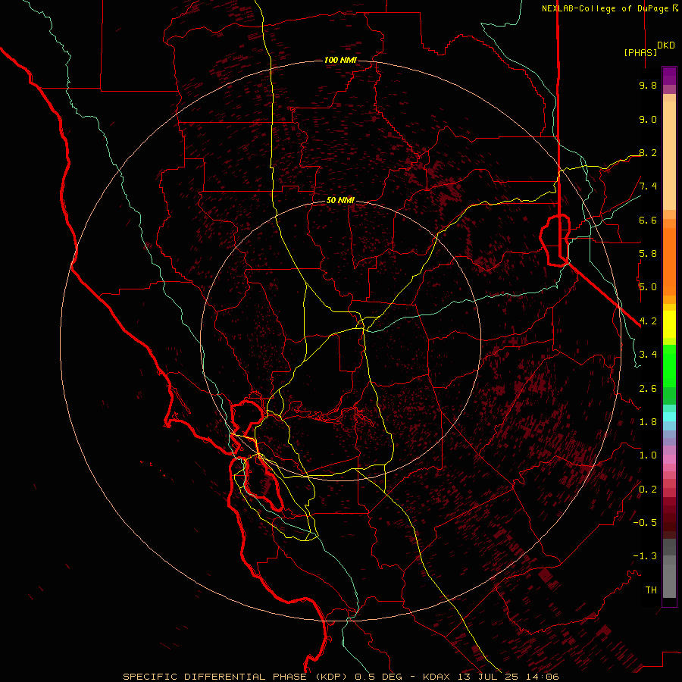The width and height of the screenshot is (682, 682).
Task: Select the 1.0 scale value
Action: tap(648, 455)
